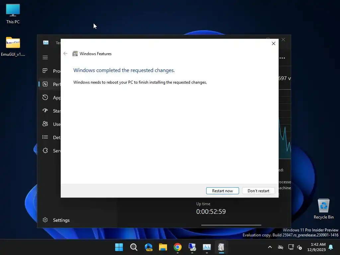The image size is (340, 255).
Task: Open notifications bell icon
Action: pyautogui.click(x=331, y=247)
